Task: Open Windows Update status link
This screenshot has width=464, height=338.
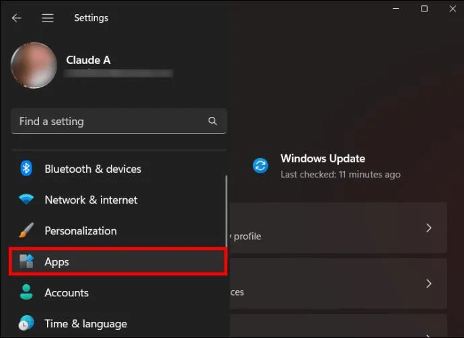Action: click(x=340, y=166)
